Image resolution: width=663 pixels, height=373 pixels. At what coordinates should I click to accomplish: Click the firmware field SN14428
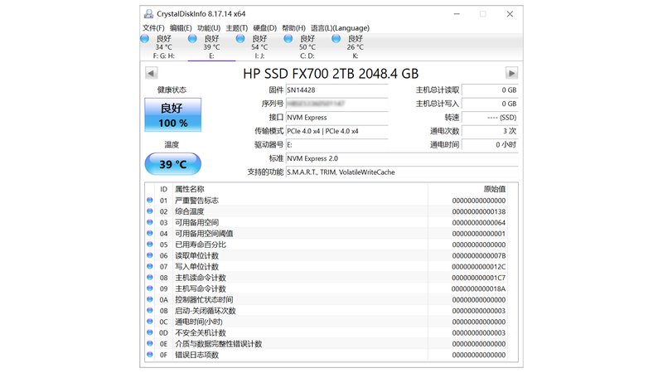(x=337, y=90)
